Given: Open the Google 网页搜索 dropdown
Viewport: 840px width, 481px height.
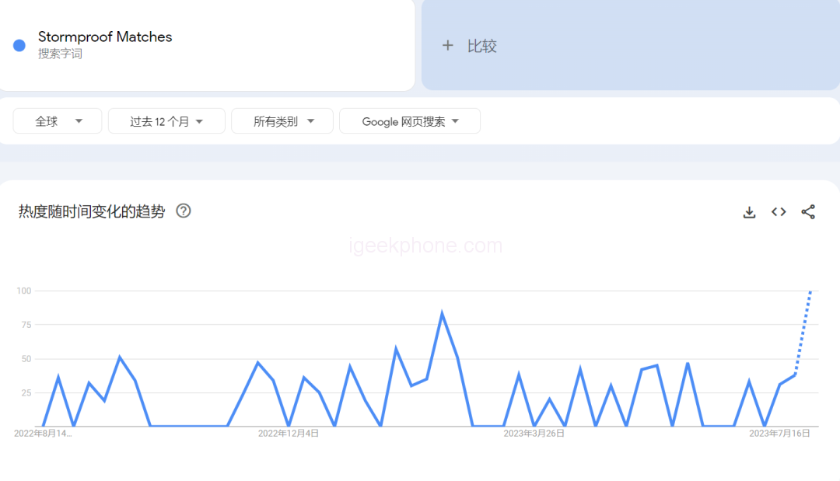Looking at the screenshot, I should (410, 121).
